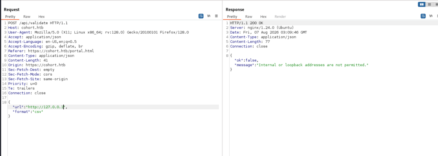
Task: Open the Response Pretty tab
Action: click(232, 17)
